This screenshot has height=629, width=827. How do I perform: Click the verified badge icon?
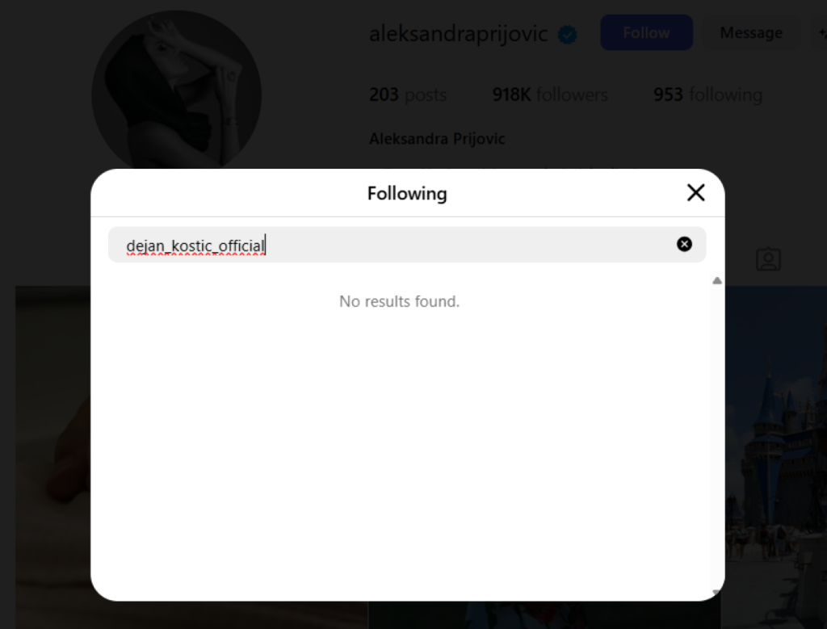click(x=568, y=35)
